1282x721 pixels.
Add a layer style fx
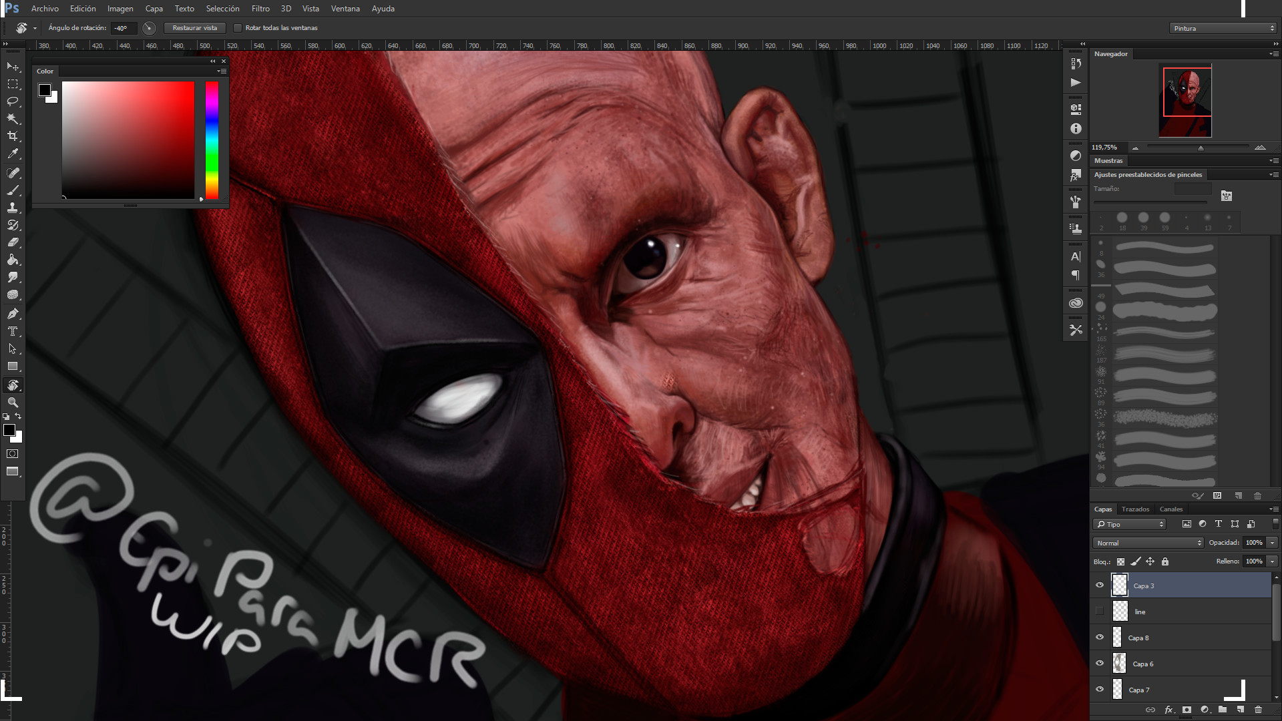(x=1169, y=710)
